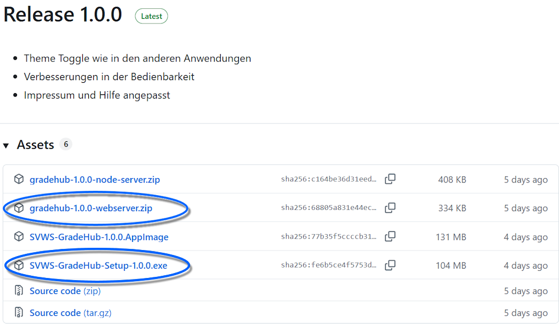Collapse the Assets section triangle
The image size is (559, 324).
click(x=5, y=145)
